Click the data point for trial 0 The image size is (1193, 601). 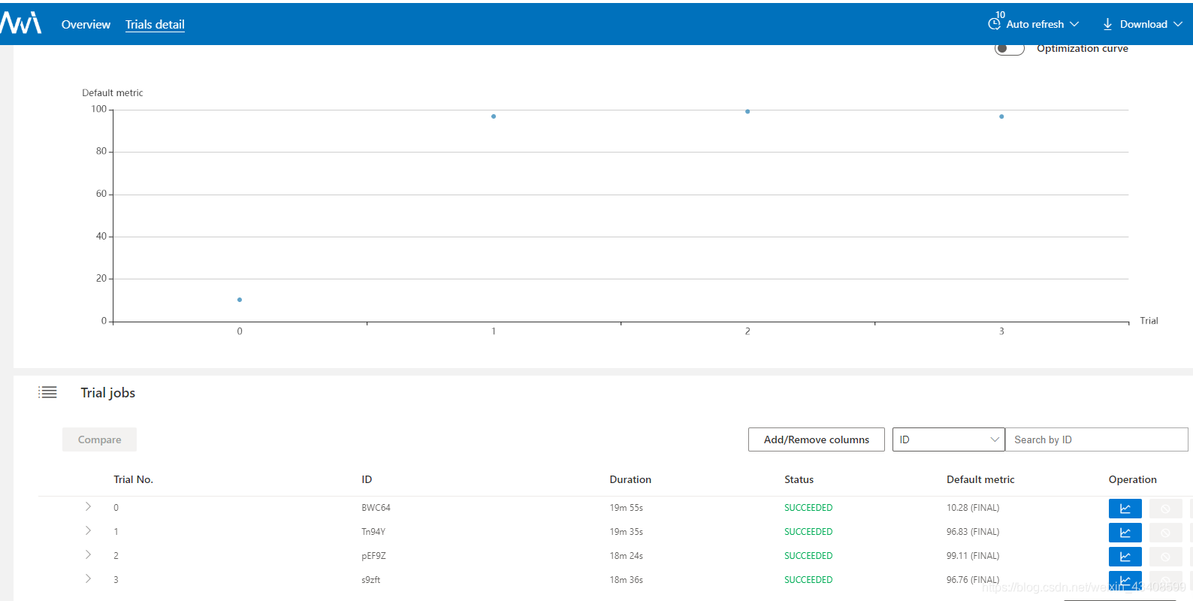(240, 300)
